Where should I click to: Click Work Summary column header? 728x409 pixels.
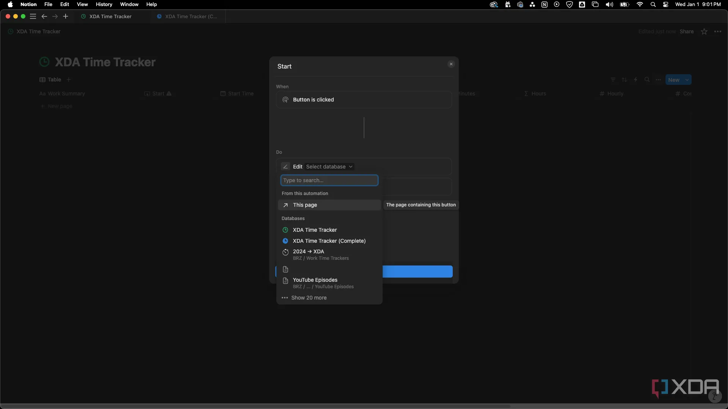point(63,94)
